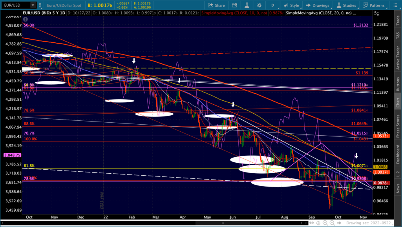This screenshot has width=402, height=227.
Task: Click the $1.0649 Fibonacci level label
Action: pos(360,123)
